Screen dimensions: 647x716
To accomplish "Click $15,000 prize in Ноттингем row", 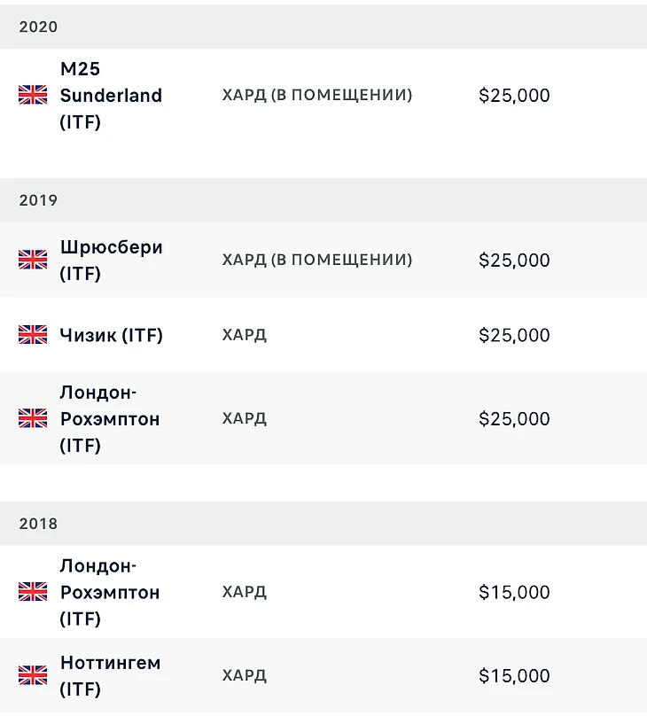I will pos(514,676).
